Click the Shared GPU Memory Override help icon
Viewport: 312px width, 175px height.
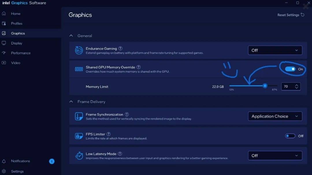click(x=139, y=67)
